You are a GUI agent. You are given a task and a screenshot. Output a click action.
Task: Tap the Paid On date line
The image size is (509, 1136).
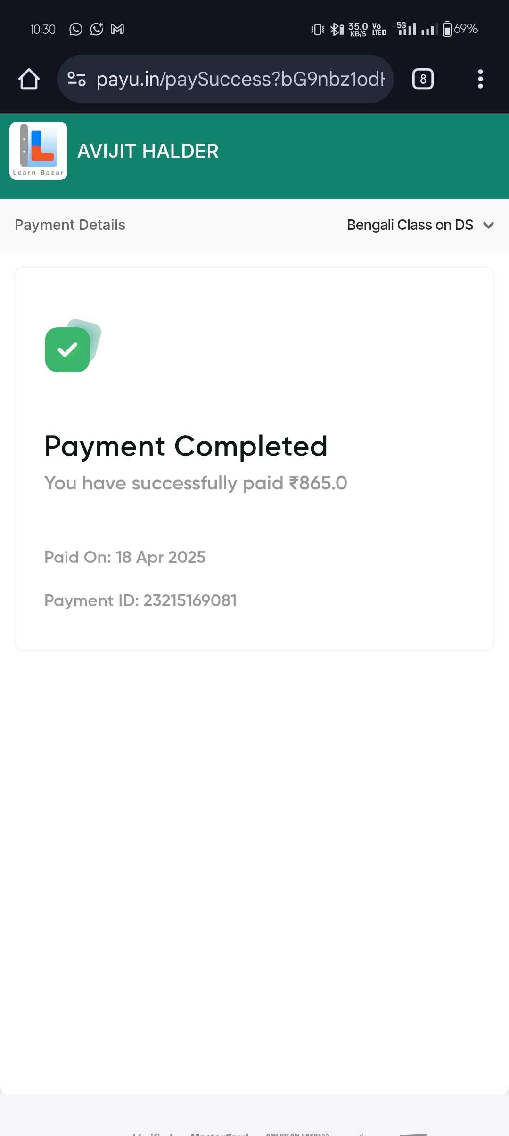(125, 557)
